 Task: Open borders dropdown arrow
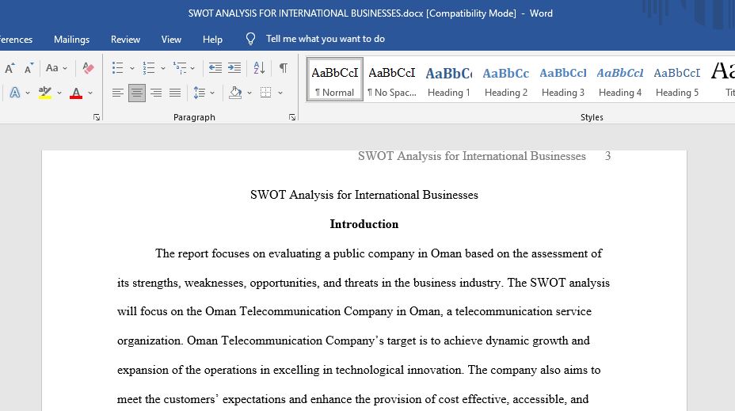click(280, 93)
